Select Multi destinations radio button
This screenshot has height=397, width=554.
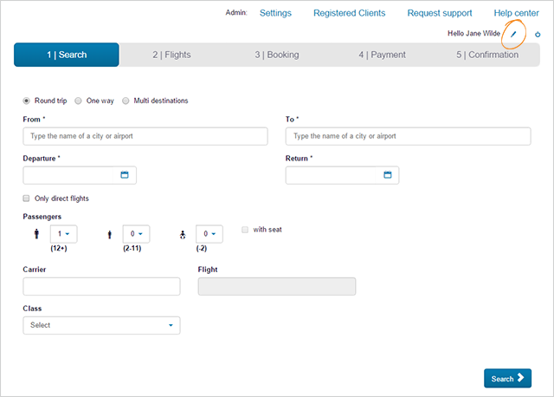pos(126,101)
